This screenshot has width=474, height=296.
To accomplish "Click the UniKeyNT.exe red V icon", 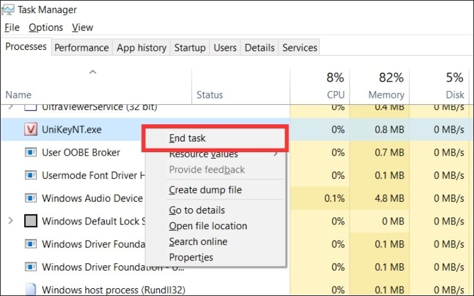I will (x=31, y=129).
